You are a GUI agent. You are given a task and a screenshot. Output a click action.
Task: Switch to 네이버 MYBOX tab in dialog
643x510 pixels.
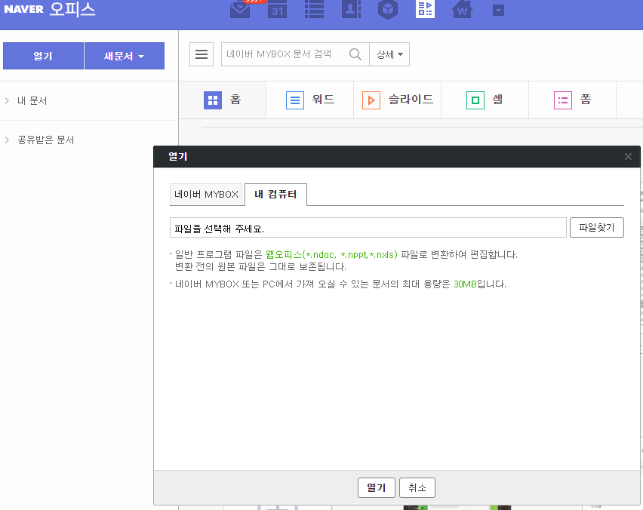pos(206,195)
